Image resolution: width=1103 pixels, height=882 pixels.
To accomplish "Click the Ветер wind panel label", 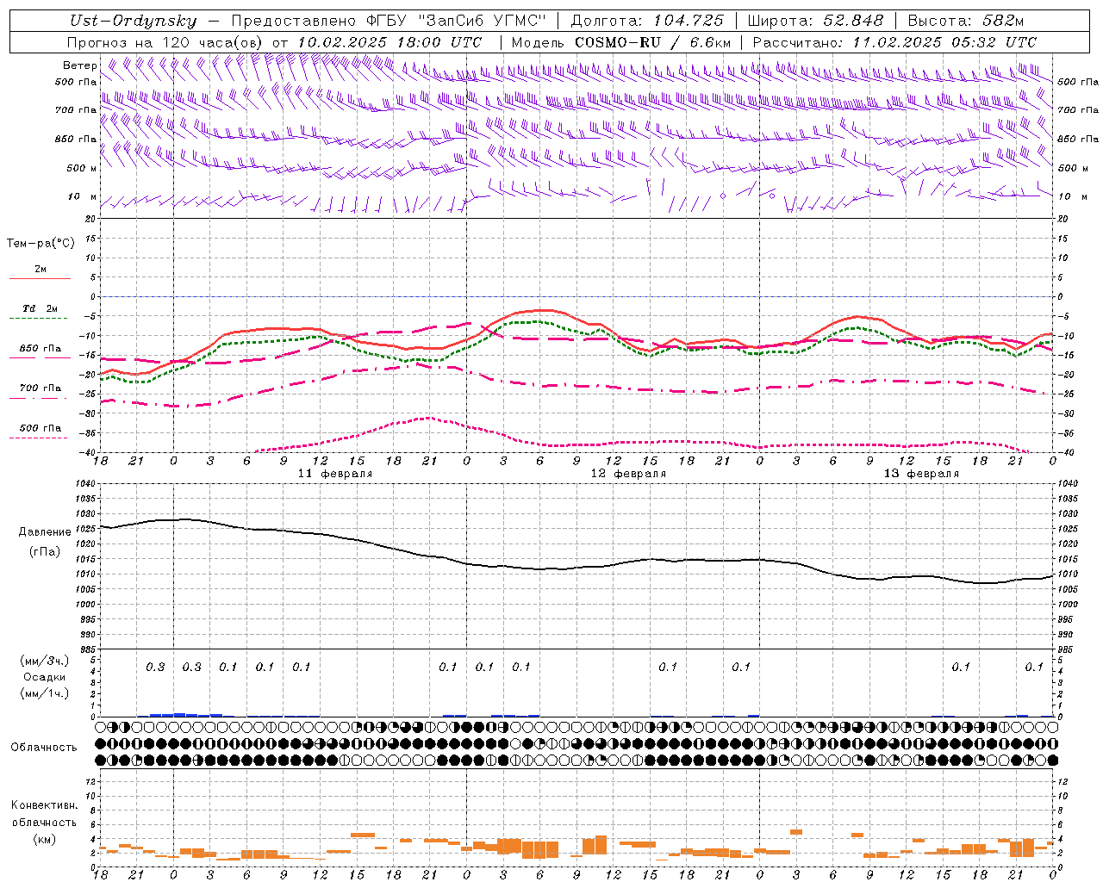I will coord(79,65).
